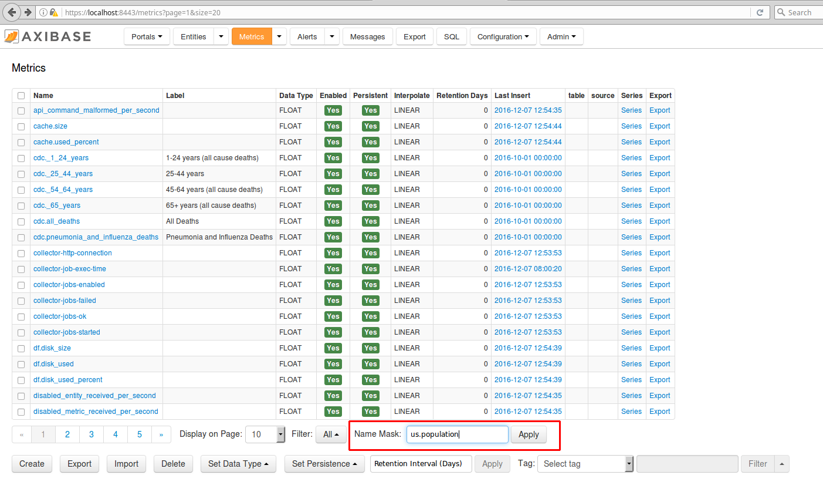
Task: Click Apply next to Name Mask
Action: [529, 434]
